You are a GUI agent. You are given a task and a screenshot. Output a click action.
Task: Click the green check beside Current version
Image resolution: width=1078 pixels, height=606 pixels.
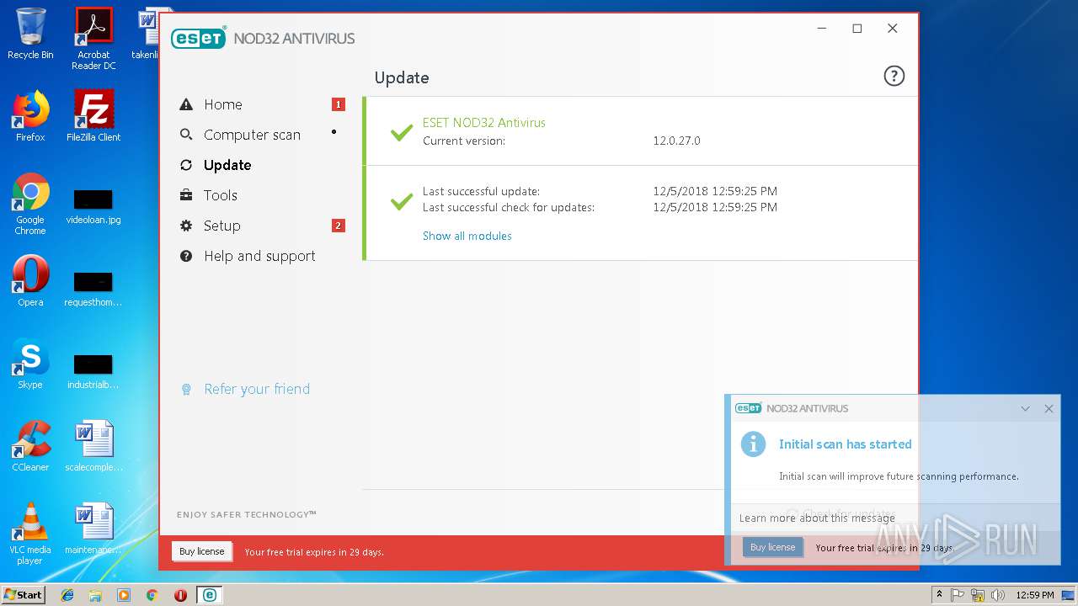pyautogui.click(x=402, y=132)
